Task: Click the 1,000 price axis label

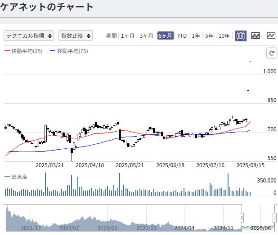Action: coord(269,71)
